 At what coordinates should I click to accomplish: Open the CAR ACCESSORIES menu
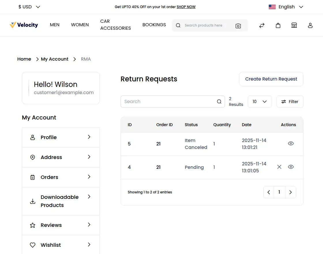115,25
